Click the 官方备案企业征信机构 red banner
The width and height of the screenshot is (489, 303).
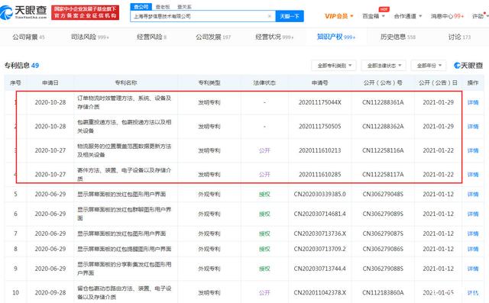point(85,12)
